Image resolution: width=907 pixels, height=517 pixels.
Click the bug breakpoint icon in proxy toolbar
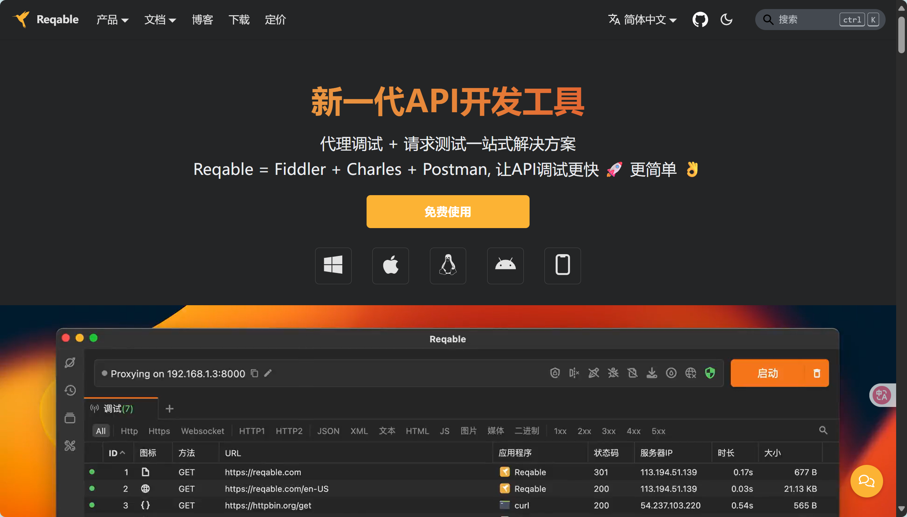pos(613,373)
